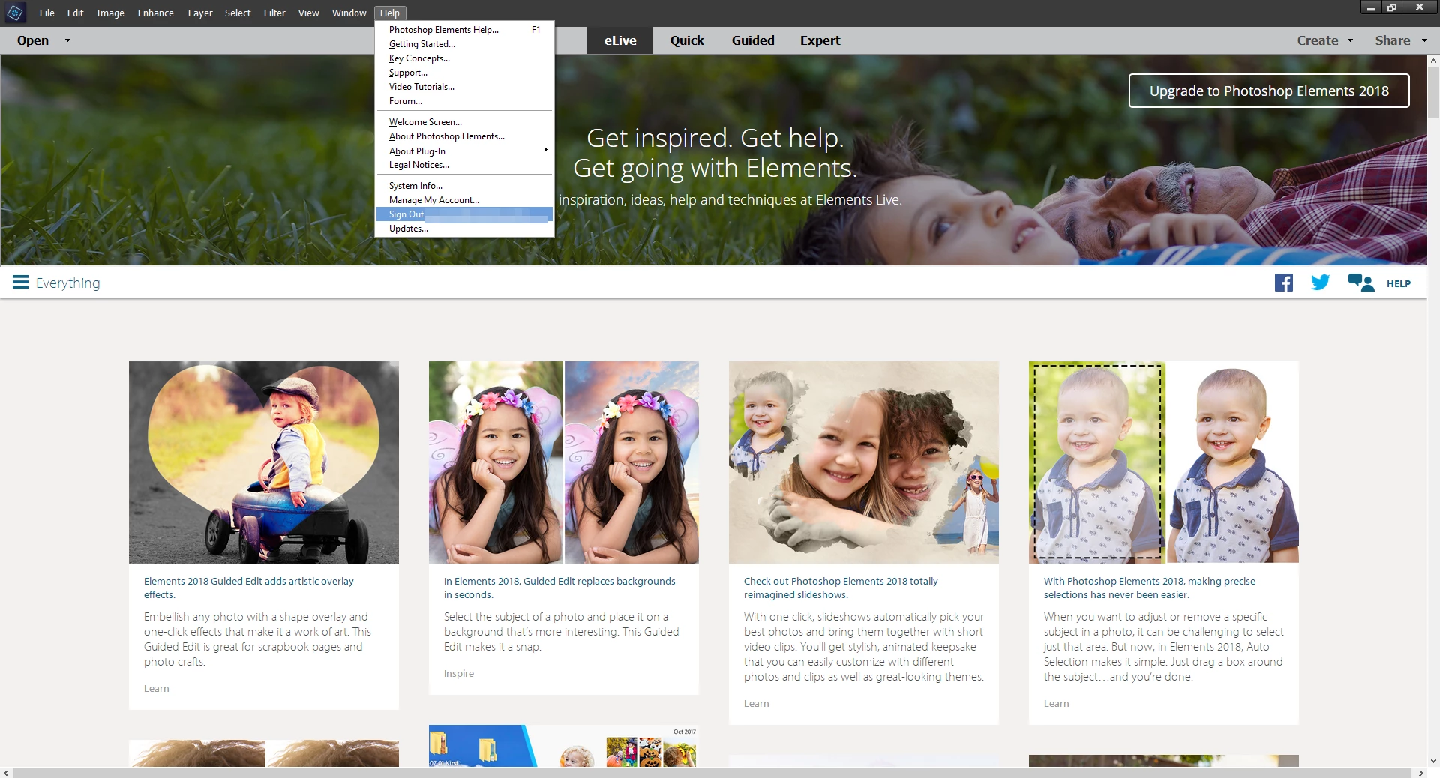Open the Filter menu
Viewport: 1440px width, 778px height.
[274, 13]
